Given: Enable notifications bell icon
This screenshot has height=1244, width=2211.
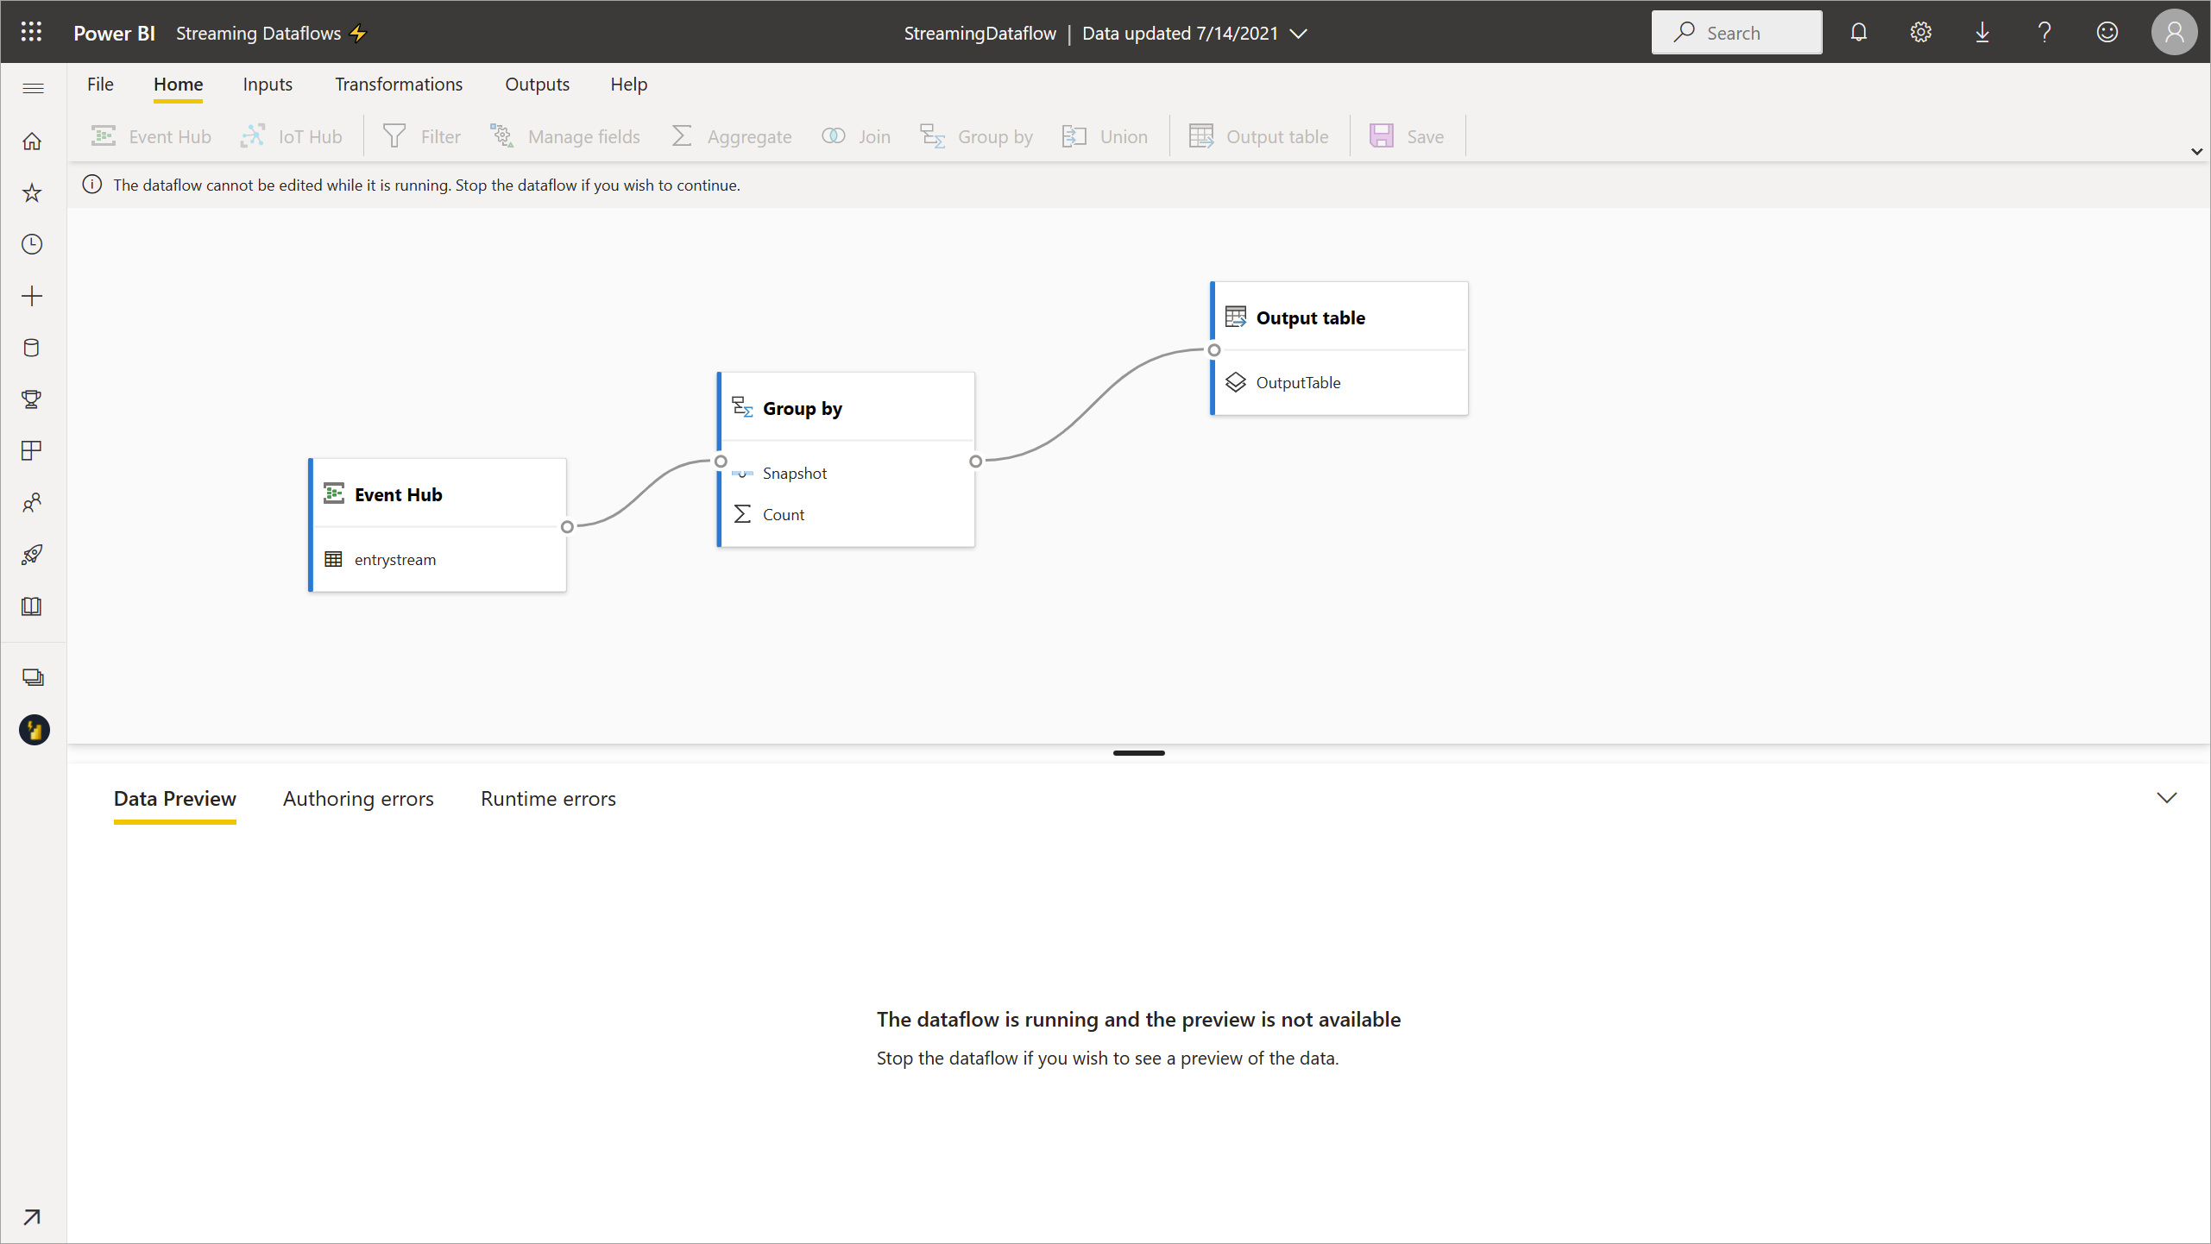Looking at the screenshot, I should [x=1859, y=32].
